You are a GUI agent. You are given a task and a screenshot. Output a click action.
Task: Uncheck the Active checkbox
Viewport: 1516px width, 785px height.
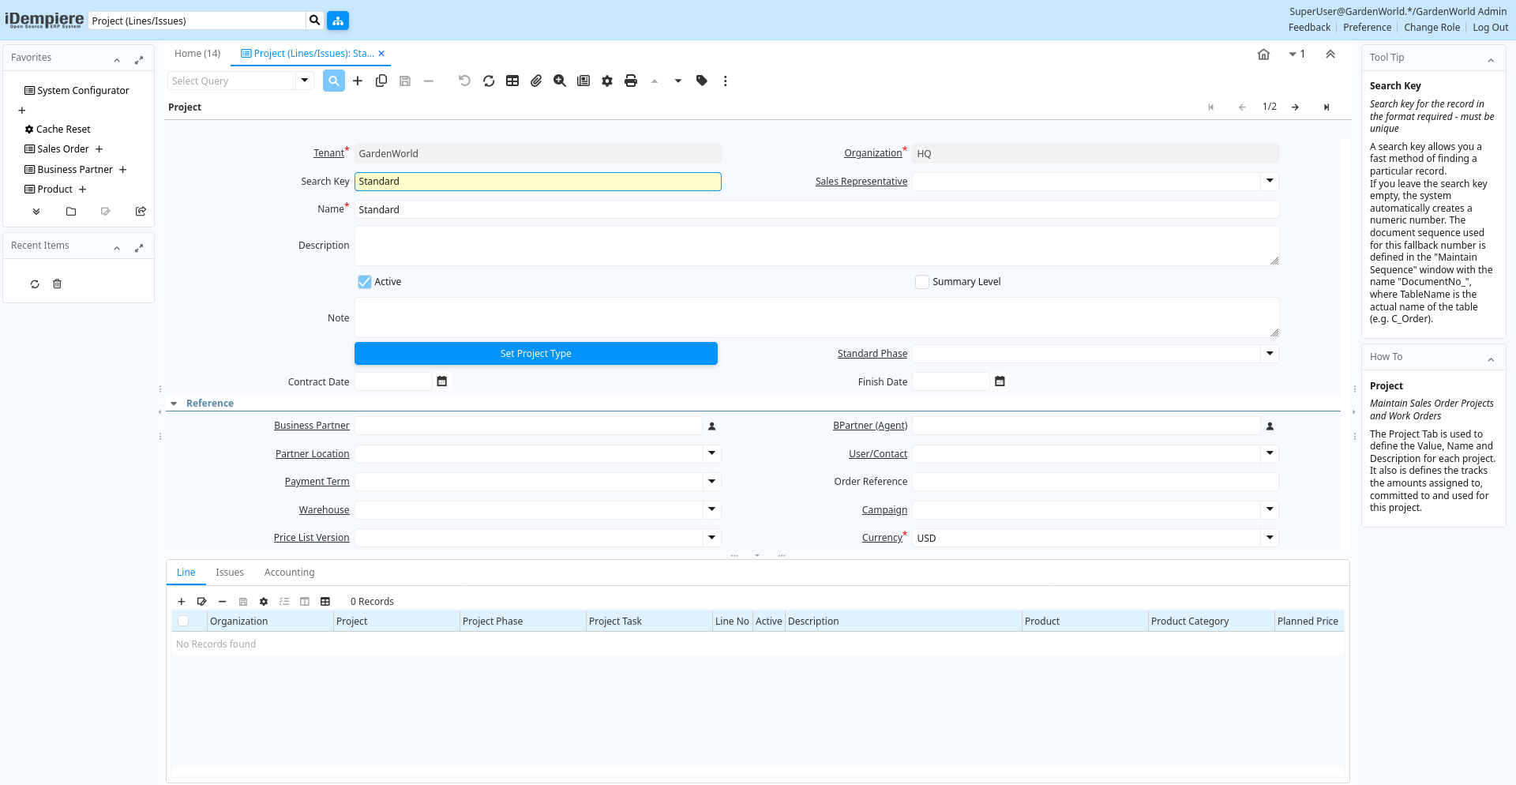click(x=365, y=282)
